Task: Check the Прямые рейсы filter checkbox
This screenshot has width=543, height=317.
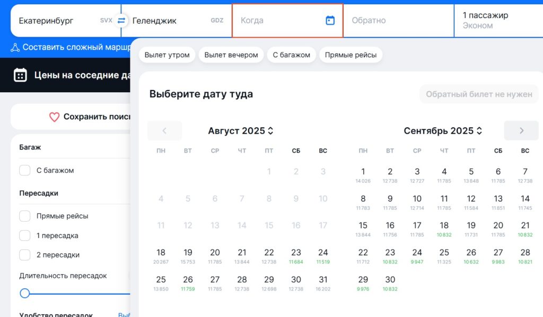Action: 23,216
